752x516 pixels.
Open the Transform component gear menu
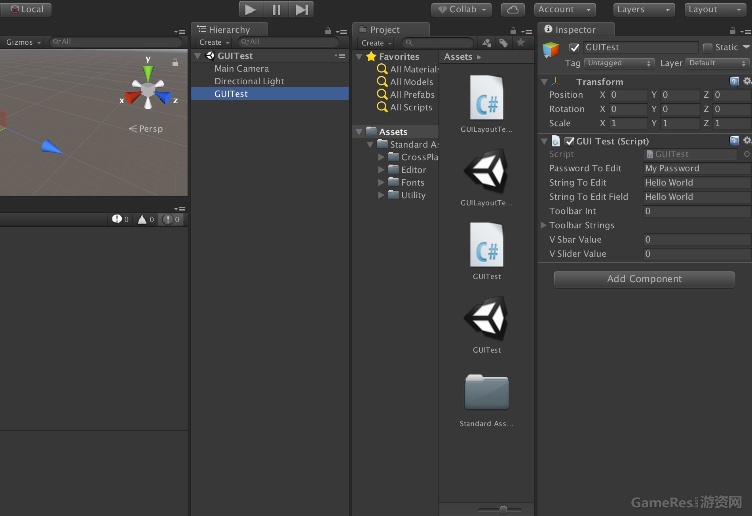point(747,81)
